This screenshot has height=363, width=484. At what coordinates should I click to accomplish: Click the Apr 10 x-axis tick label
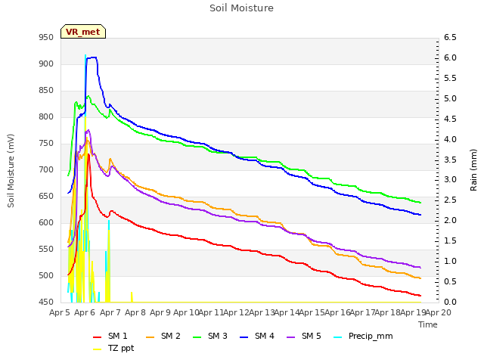186,312
